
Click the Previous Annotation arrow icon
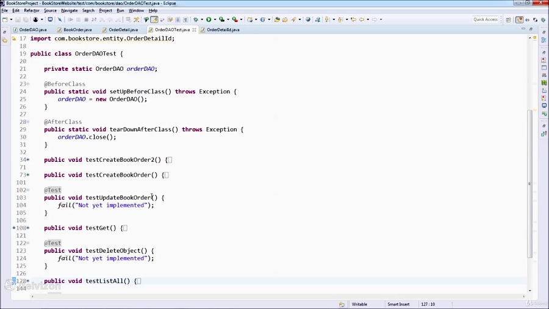pyautogui.click(x=340, y=20)
